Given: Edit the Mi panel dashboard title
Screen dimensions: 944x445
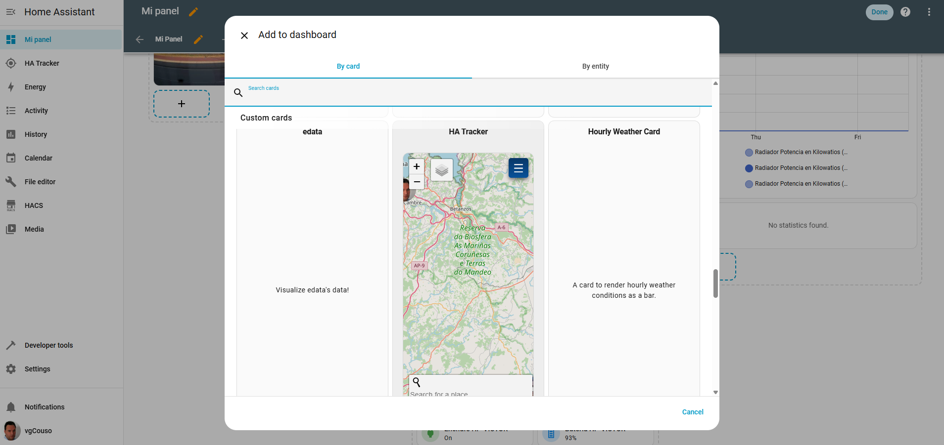Looking at the screenshot, I should pos(193,11).
